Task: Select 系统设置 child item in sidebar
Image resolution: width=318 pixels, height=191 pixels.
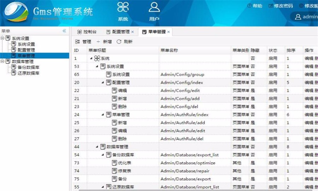Action: click(x=26, y=44)
